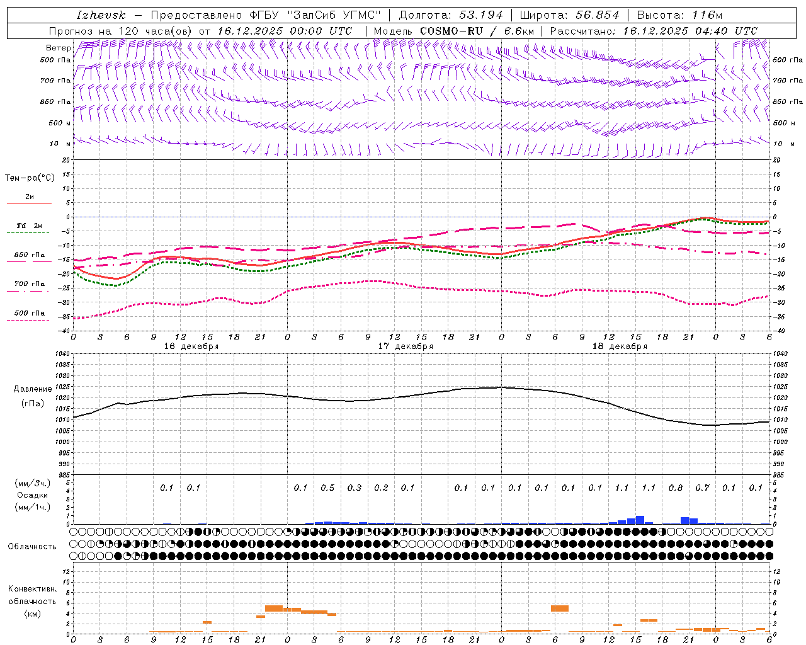Click the "Td 2м" dew point legend entry
The height and width of the screenshot is (645, 806).
pyautogui.click(x=29, y=225)
